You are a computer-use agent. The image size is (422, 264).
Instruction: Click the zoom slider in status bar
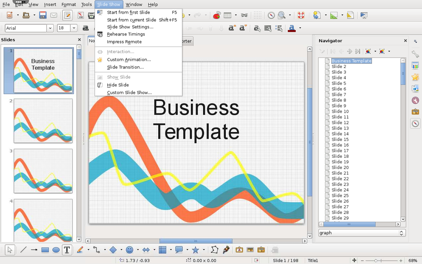[x=376, y=261]
